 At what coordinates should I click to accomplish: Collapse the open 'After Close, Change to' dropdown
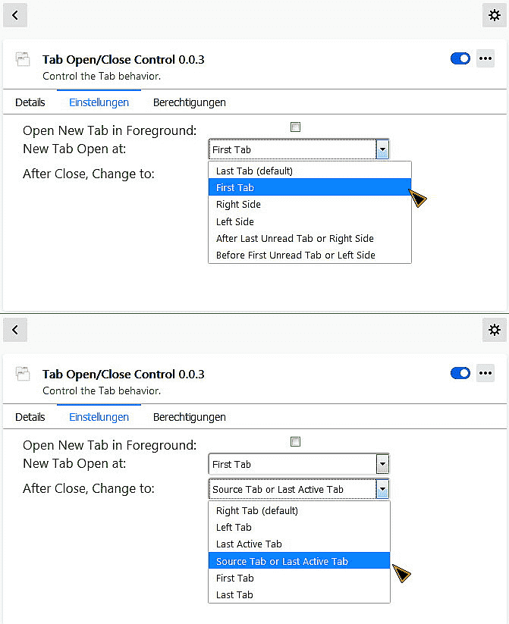click(x=382, y=489)
